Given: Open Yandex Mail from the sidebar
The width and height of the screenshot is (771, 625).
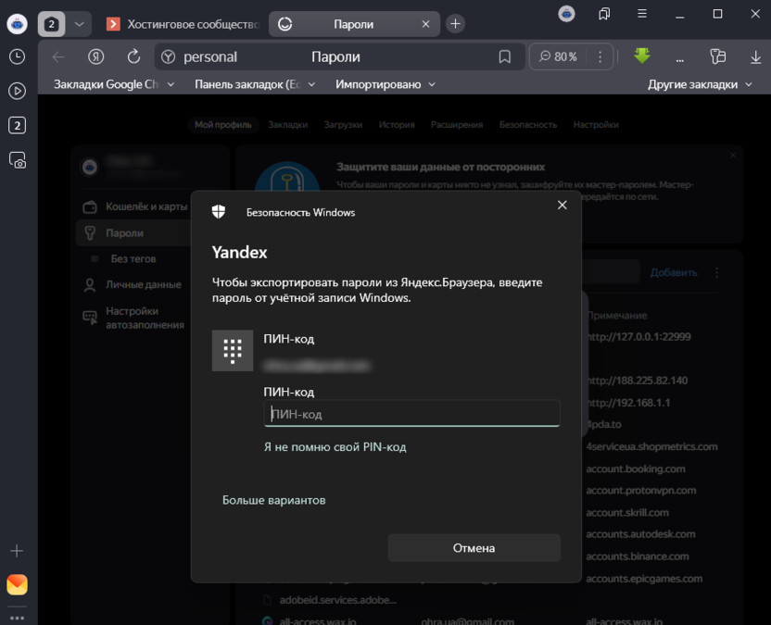Looking at the screenshot, I should click(x=17, y=584).
